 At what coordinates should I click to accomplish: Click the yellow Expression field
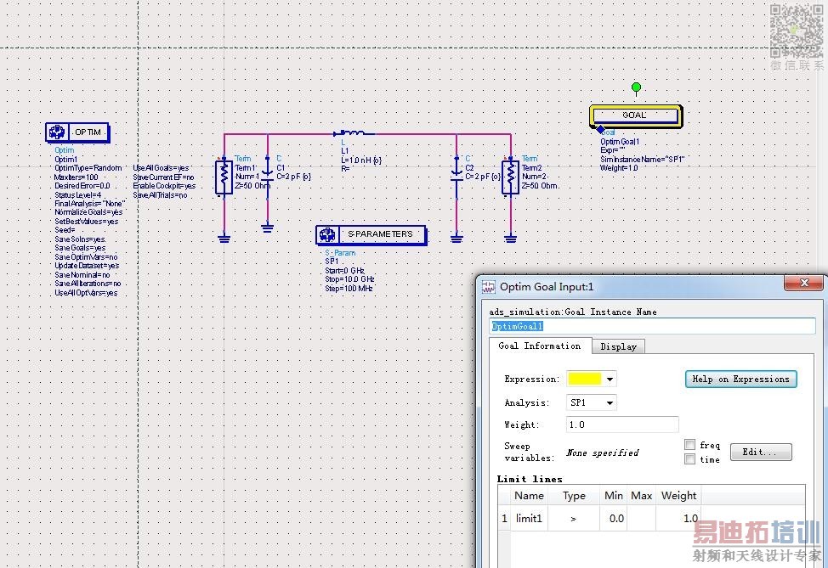[x=584, y=380]
